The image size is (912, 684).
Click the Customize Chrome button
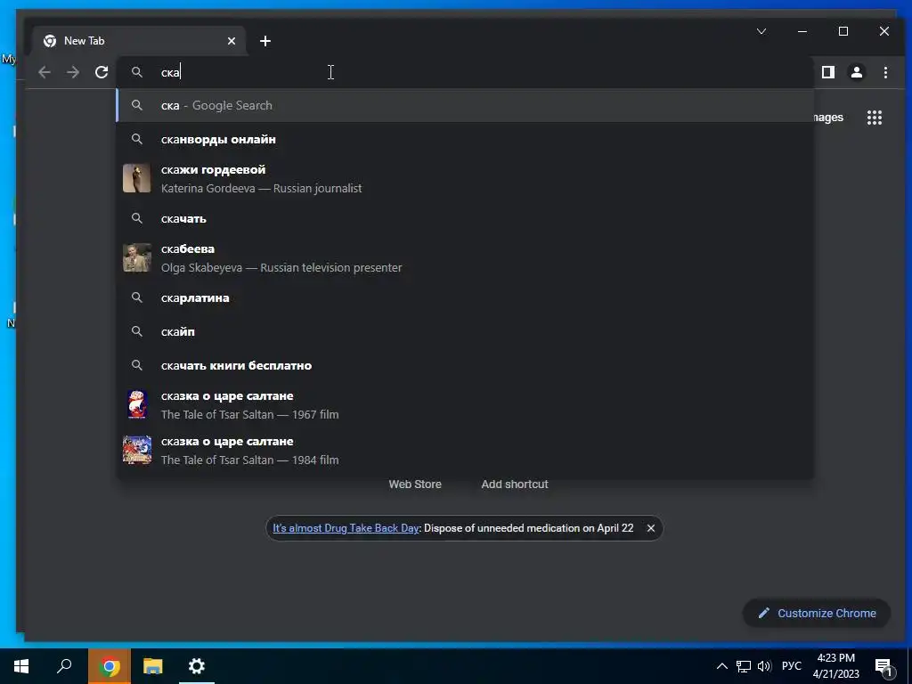click(x=817, y=613)
